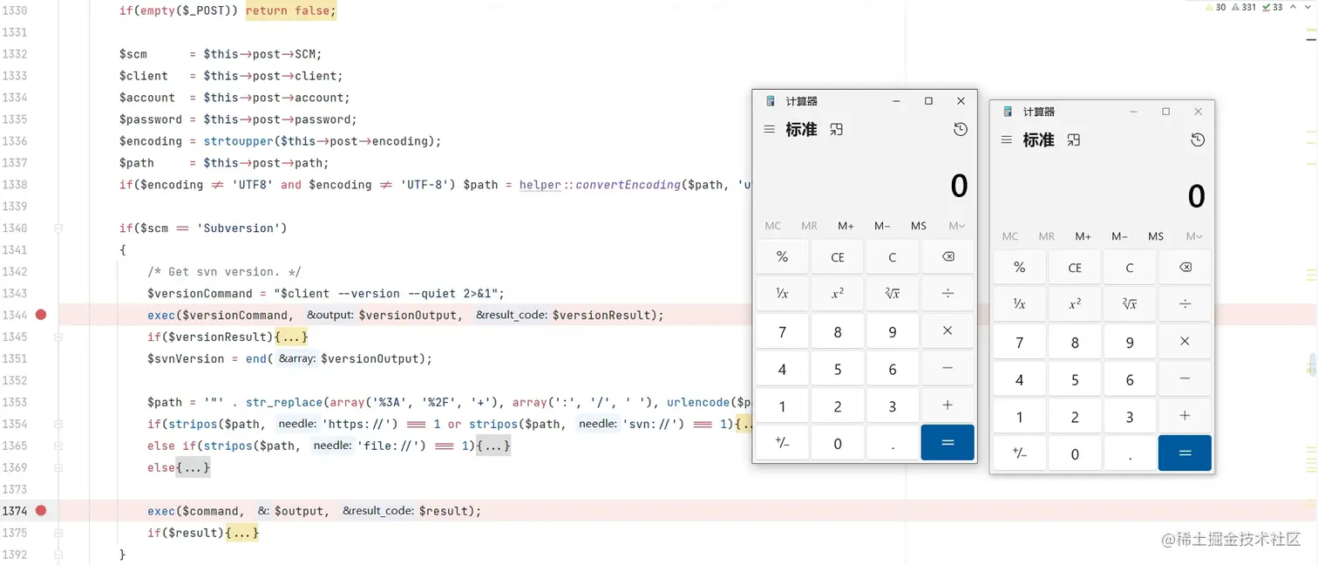Click digit 5 in right Calculator
1318x565 pixels.
(x=1074, y=379)
